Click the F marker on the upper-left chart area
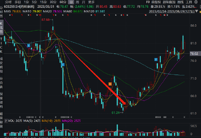The width and height of the screenshot is (201, 138). point(29,46)
